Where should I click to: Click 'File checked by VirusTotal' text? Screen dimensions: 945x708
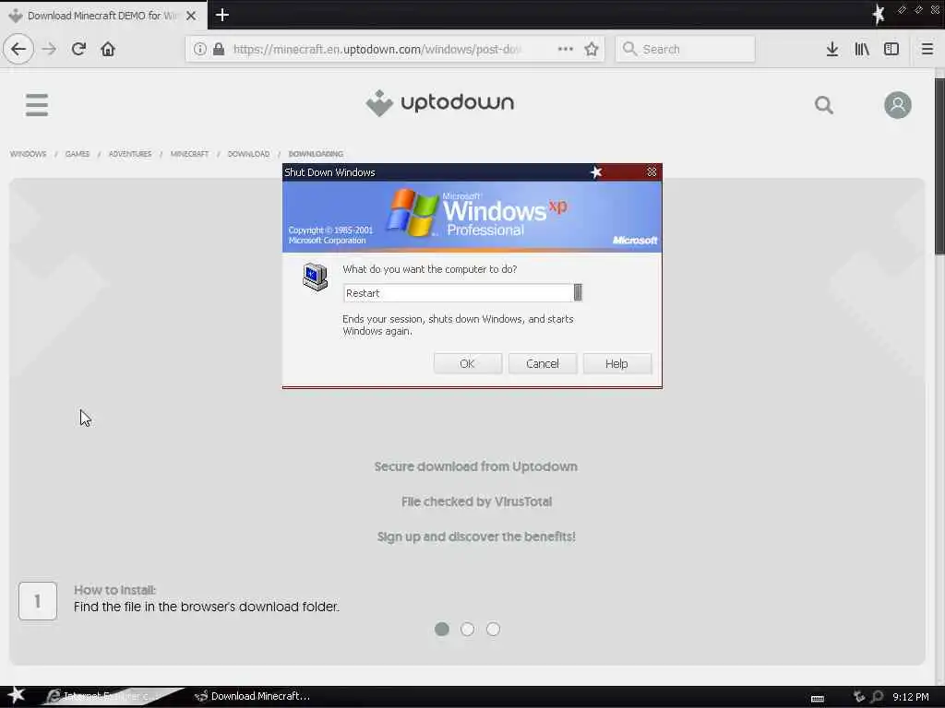coord(476,501)
